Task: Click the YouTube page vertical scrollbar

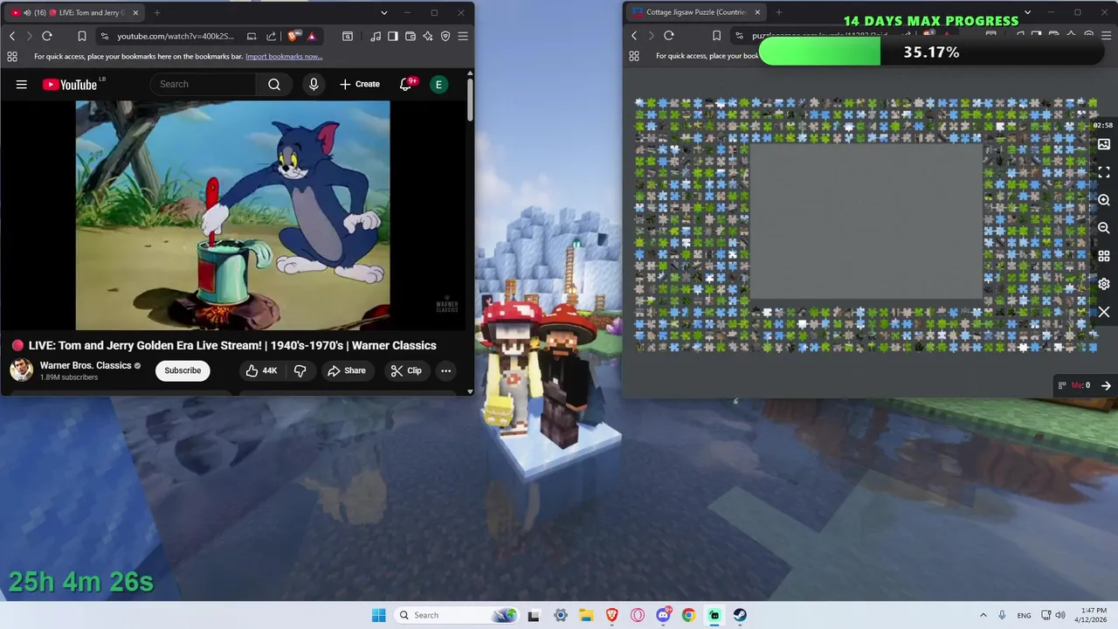Action: click(x=470, y=100)
